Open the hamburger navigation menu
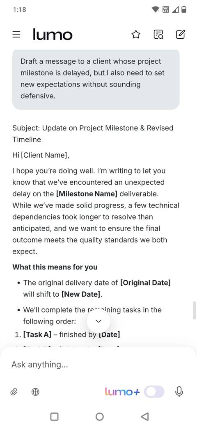This screenshot has width=197, height=428. (x=16, y=35)
